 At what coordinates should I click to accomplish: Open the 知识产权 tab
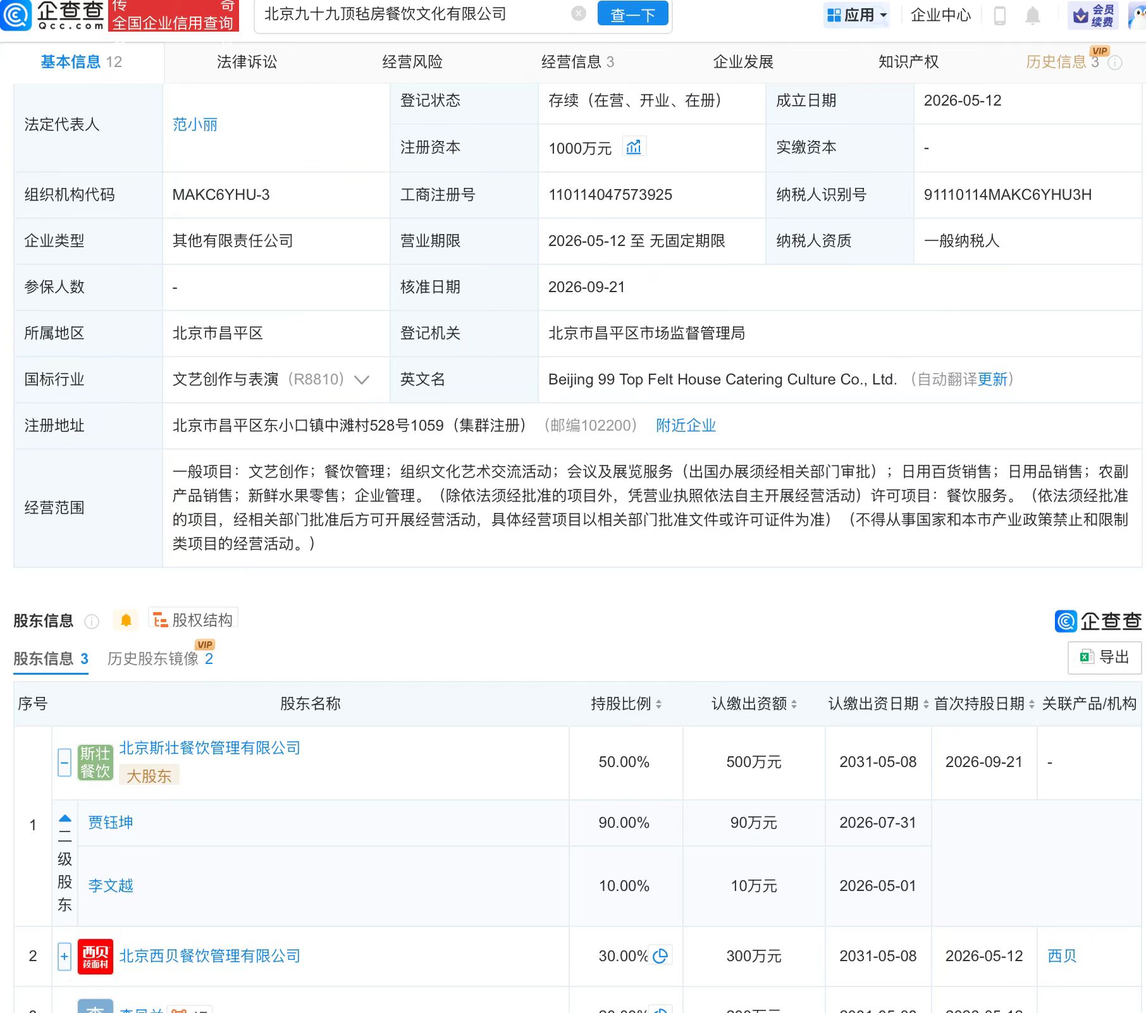908,62
